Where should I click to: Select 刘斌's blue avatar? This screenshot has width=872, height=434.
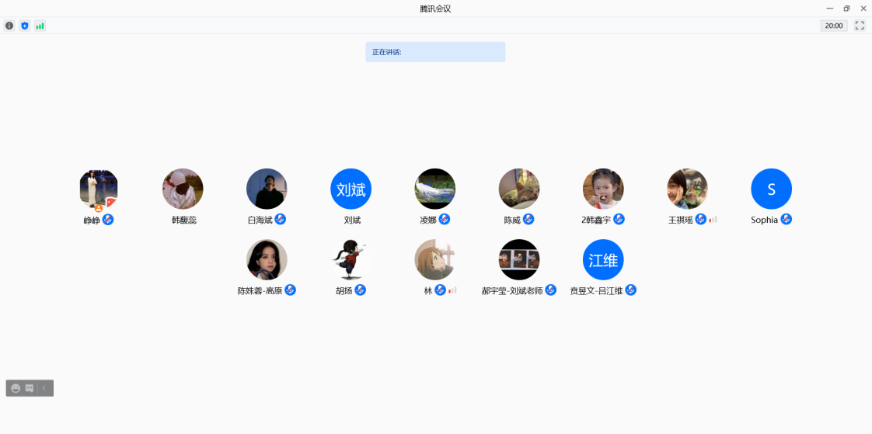351,189
